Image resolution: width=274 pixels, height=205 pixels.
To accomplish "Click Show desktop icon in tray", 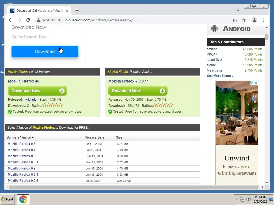I will click(271, 199).
